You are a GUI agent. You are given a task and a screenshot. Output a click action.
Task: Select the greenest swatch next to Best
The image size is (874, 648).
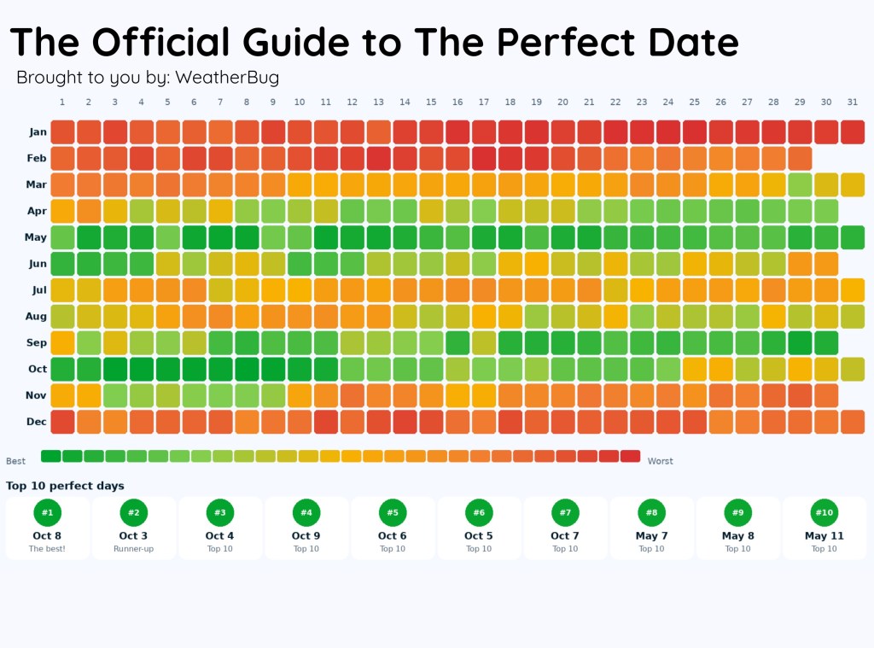coord(51,456)
